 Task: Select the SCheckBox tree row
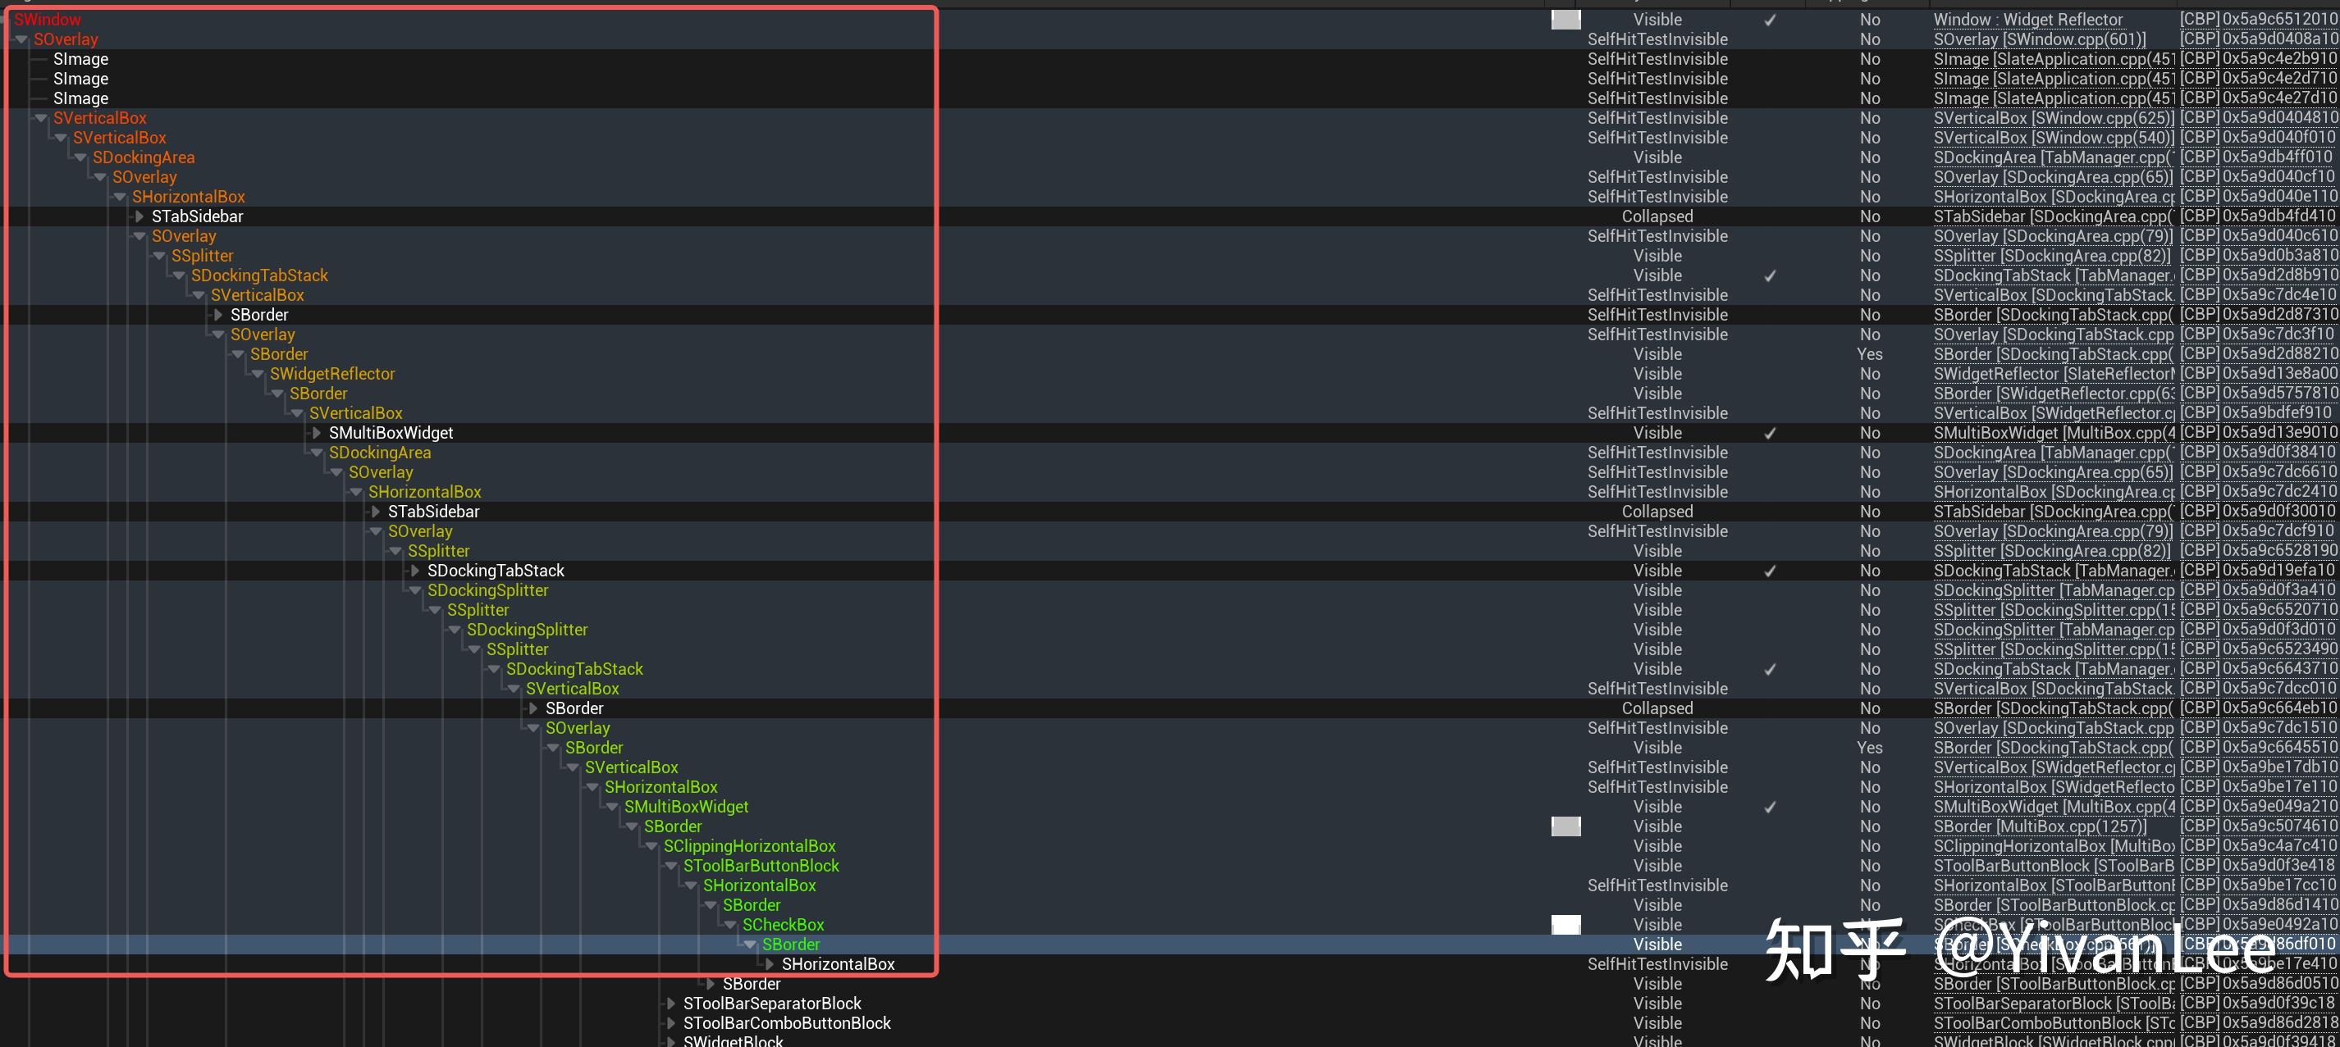pos(783,926)
